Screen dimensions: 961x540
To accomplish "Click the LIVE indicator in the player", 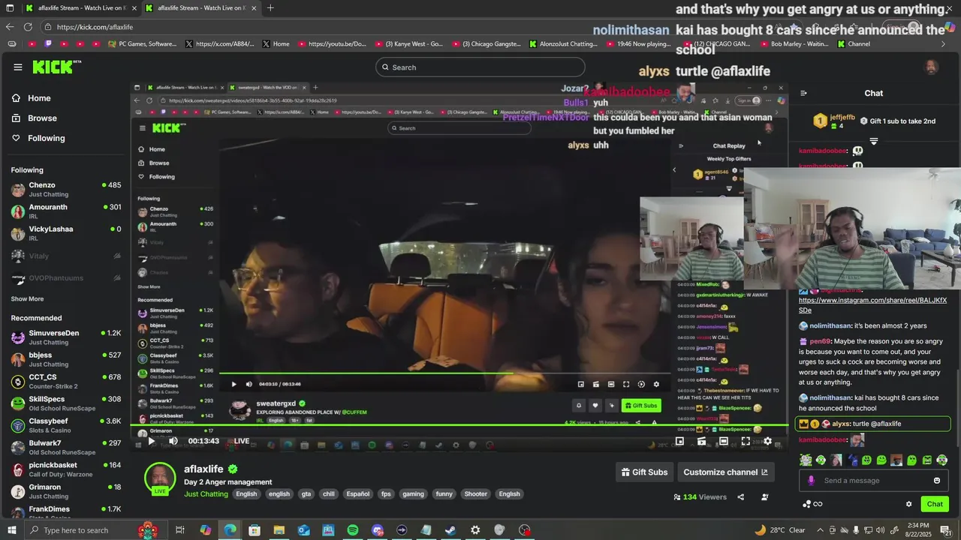I will click(x=241, y=441).
